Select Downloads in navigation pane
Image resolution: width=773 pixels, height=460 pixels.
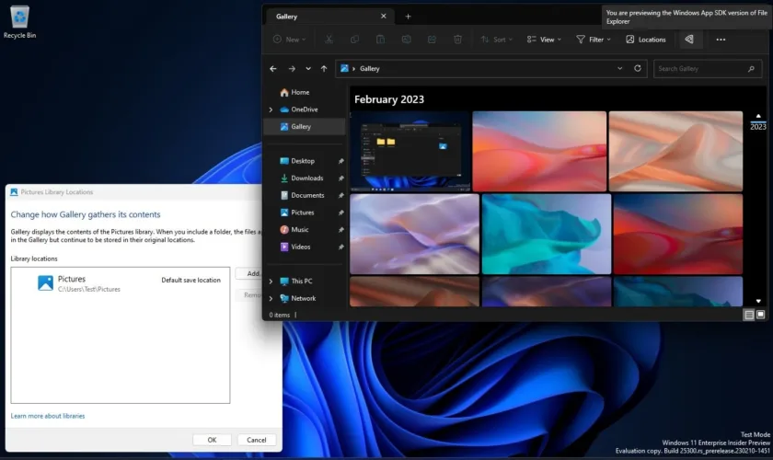click(306, 178)
